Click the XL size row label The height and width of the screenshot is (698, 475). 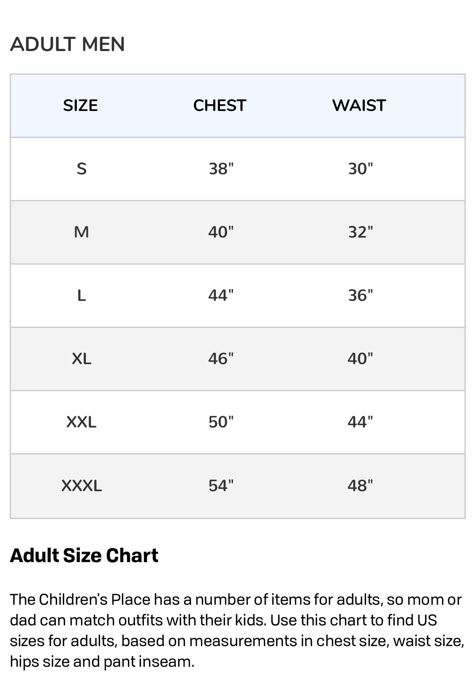point(81,359)
